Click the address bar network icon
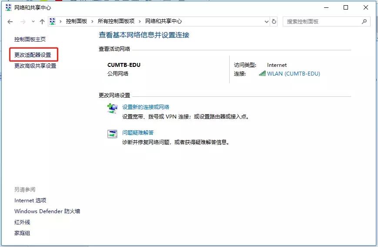Viewport: 378px width, 247px height. (x=53, y=21)
